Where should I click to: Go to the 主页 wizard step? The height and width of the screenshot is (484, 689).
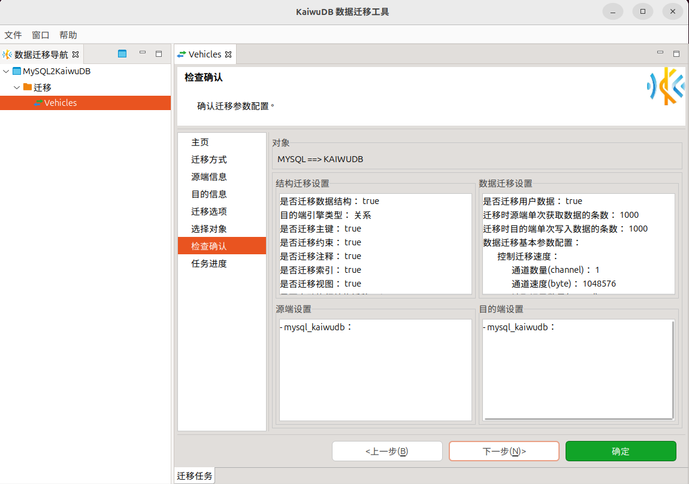(222, 142)
